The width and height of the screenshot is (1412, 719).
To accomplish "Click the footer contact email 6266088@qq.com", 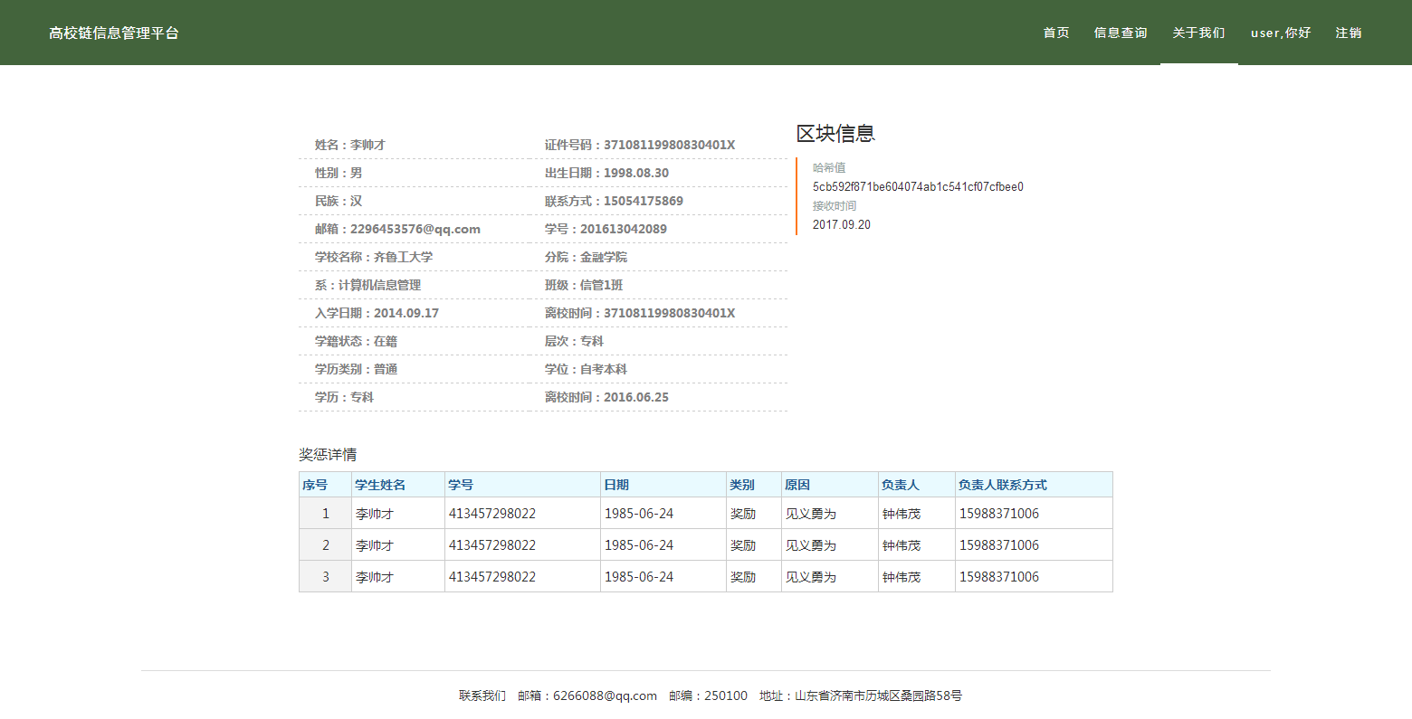I will click(605, 695).
